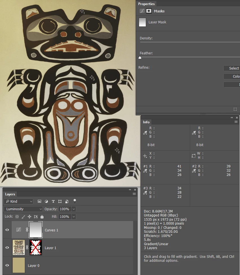240x275 pixels.
Task: Select the Layer 1 name
Action: click(50, 248)
